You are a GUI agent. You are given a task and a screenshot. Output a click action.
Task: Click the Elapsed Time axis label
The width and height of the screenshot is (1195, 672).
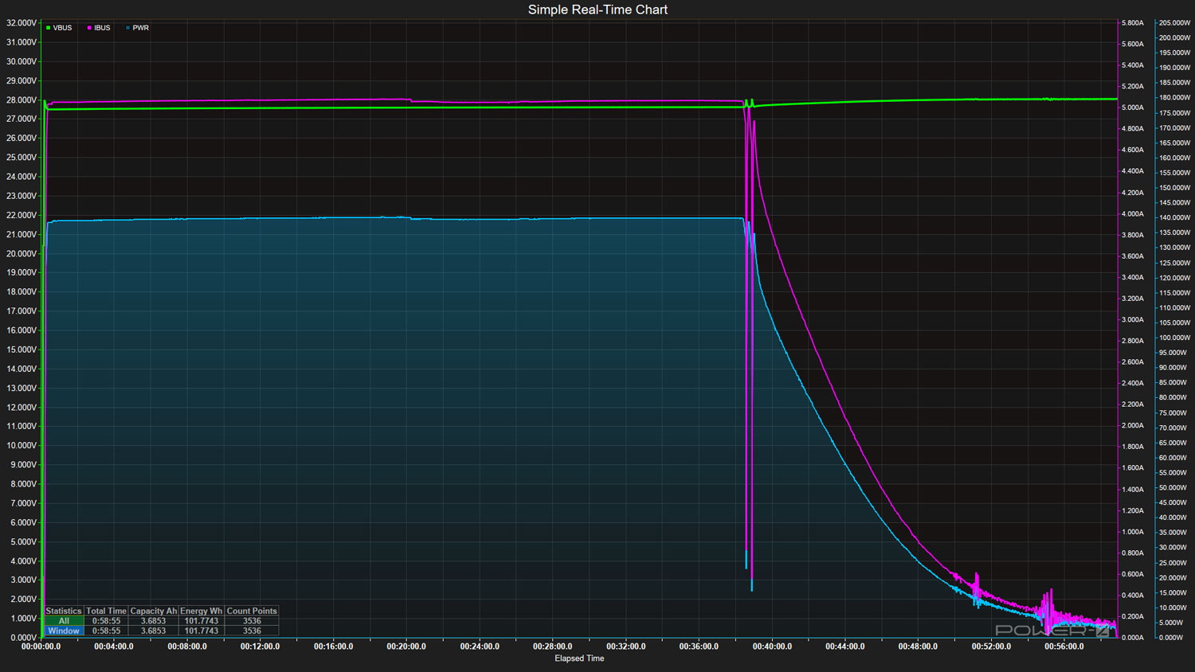pyautogui.click(x=579, y=658)
